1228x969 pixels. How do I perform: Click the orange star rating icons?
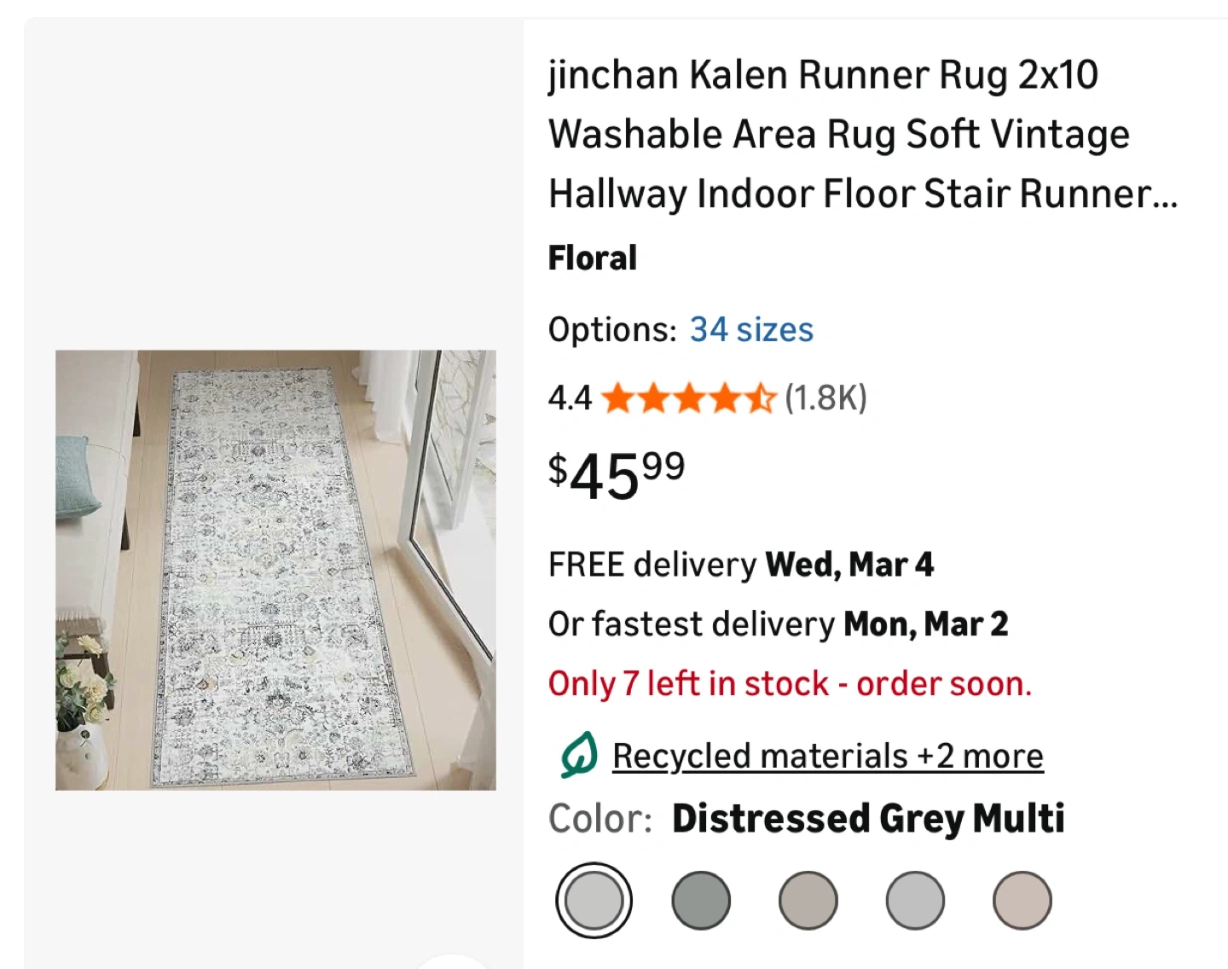[x=688, y=398]
